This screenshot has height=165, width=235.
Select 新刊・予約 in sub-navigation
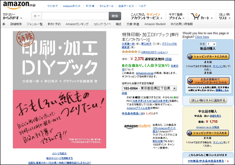(x=54, y=24)
